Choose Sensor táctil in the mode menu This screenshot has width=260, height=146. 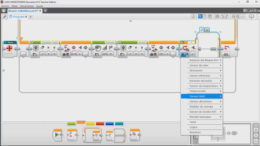(202, 96)
